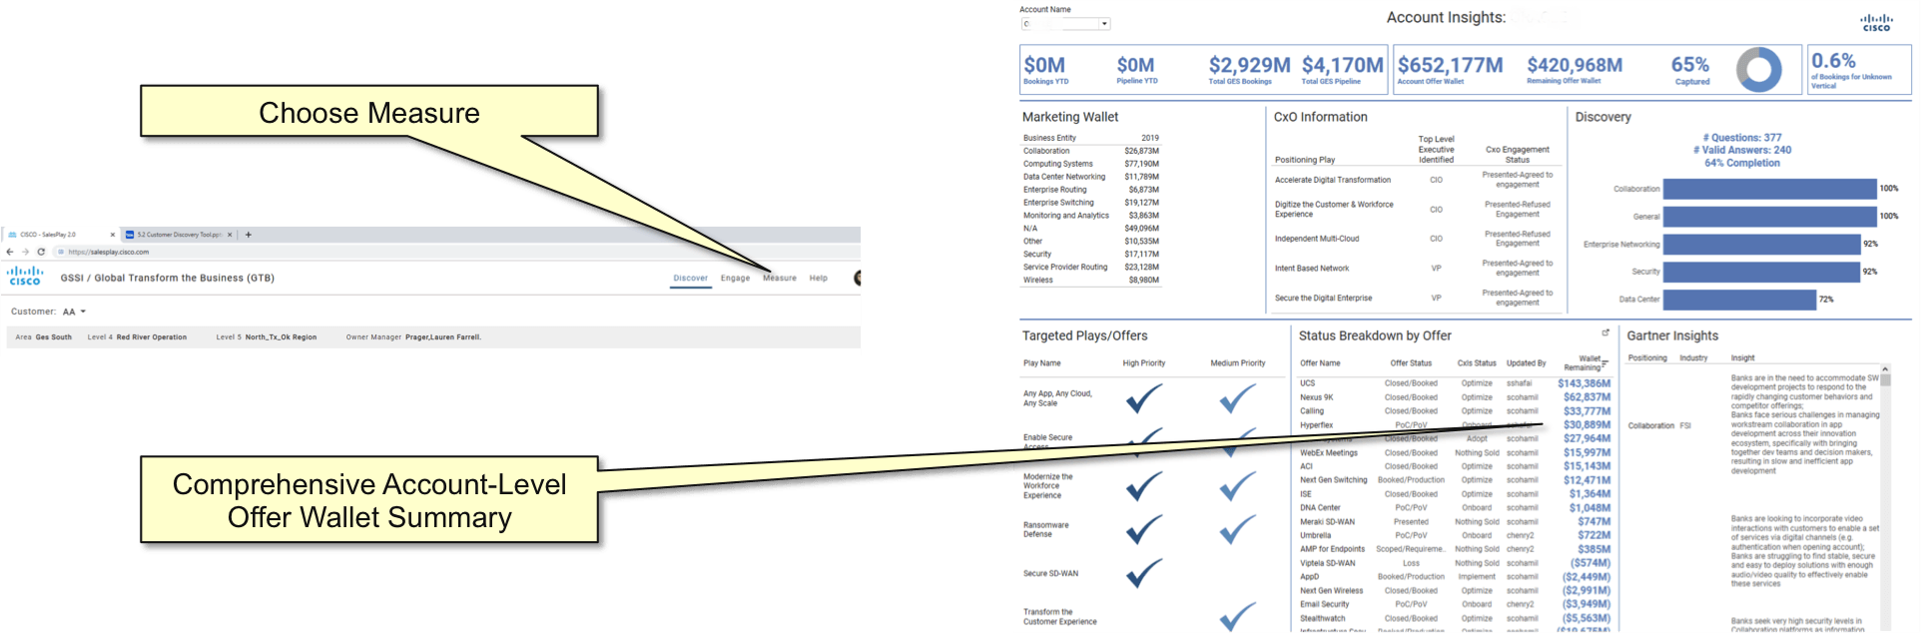This screenshot has width=1921, height=633.
Task: Close the CISCO - SalesPlay 2.0 tab
Action: point(112,235)
